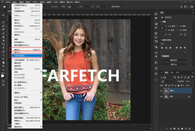Image resolution: width=195 pixels, height=131 pixels.
Task: Toggle lock transparent pixels
Action: 166,85
